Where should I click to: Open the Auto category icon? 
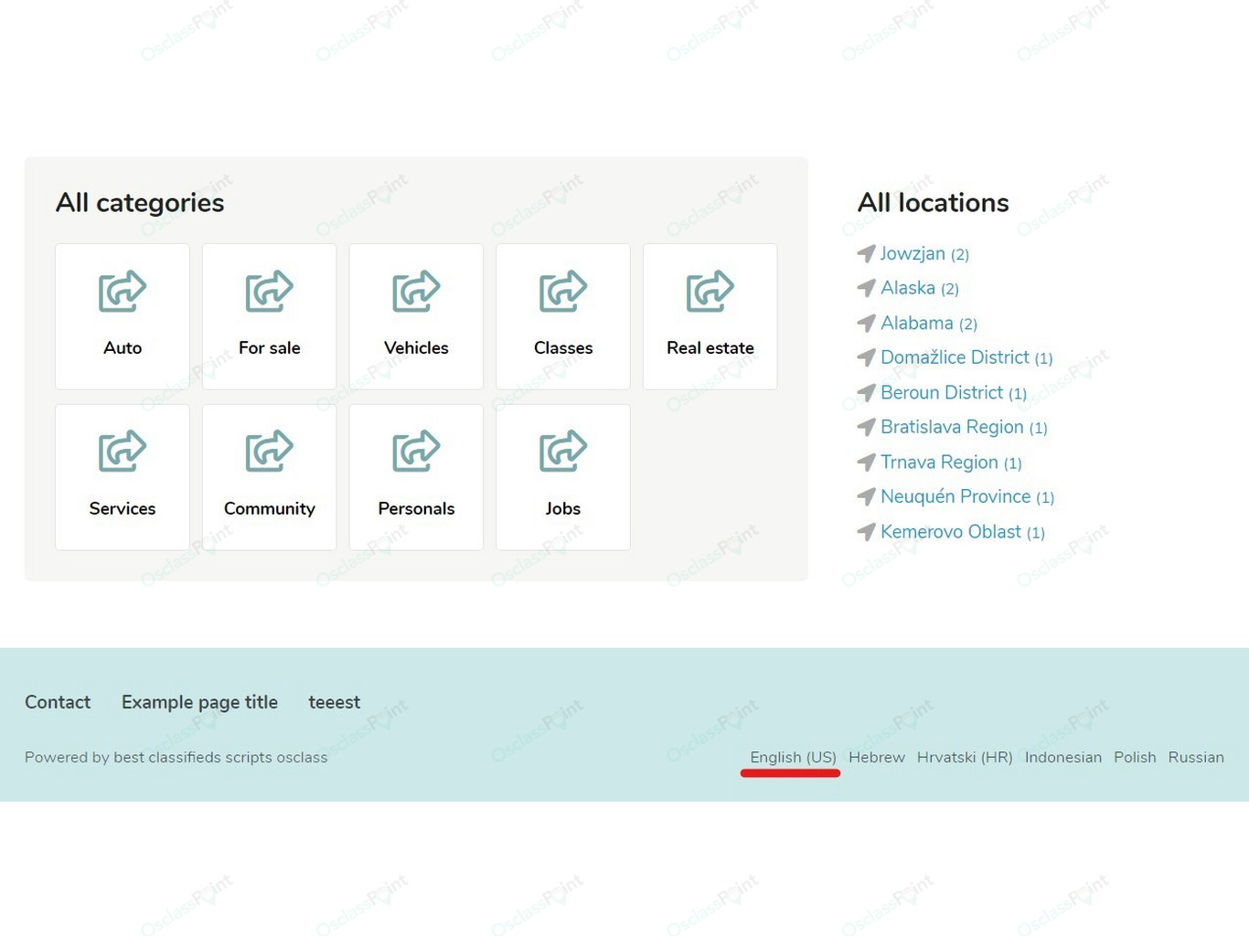(x=123, y=292)
